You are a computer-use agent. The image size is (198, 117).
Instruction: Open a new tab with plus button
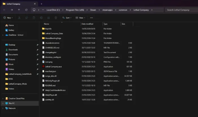[42, 4]
